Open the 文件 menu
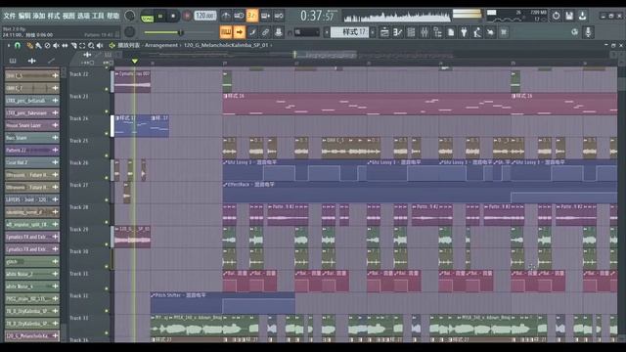 pos(9,16)
